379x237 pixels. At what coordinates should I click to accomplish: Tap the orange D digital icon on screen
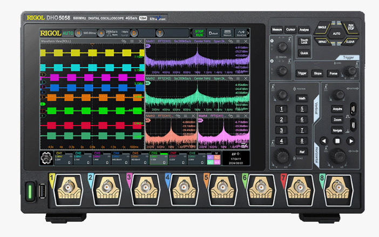pos(134,33)
